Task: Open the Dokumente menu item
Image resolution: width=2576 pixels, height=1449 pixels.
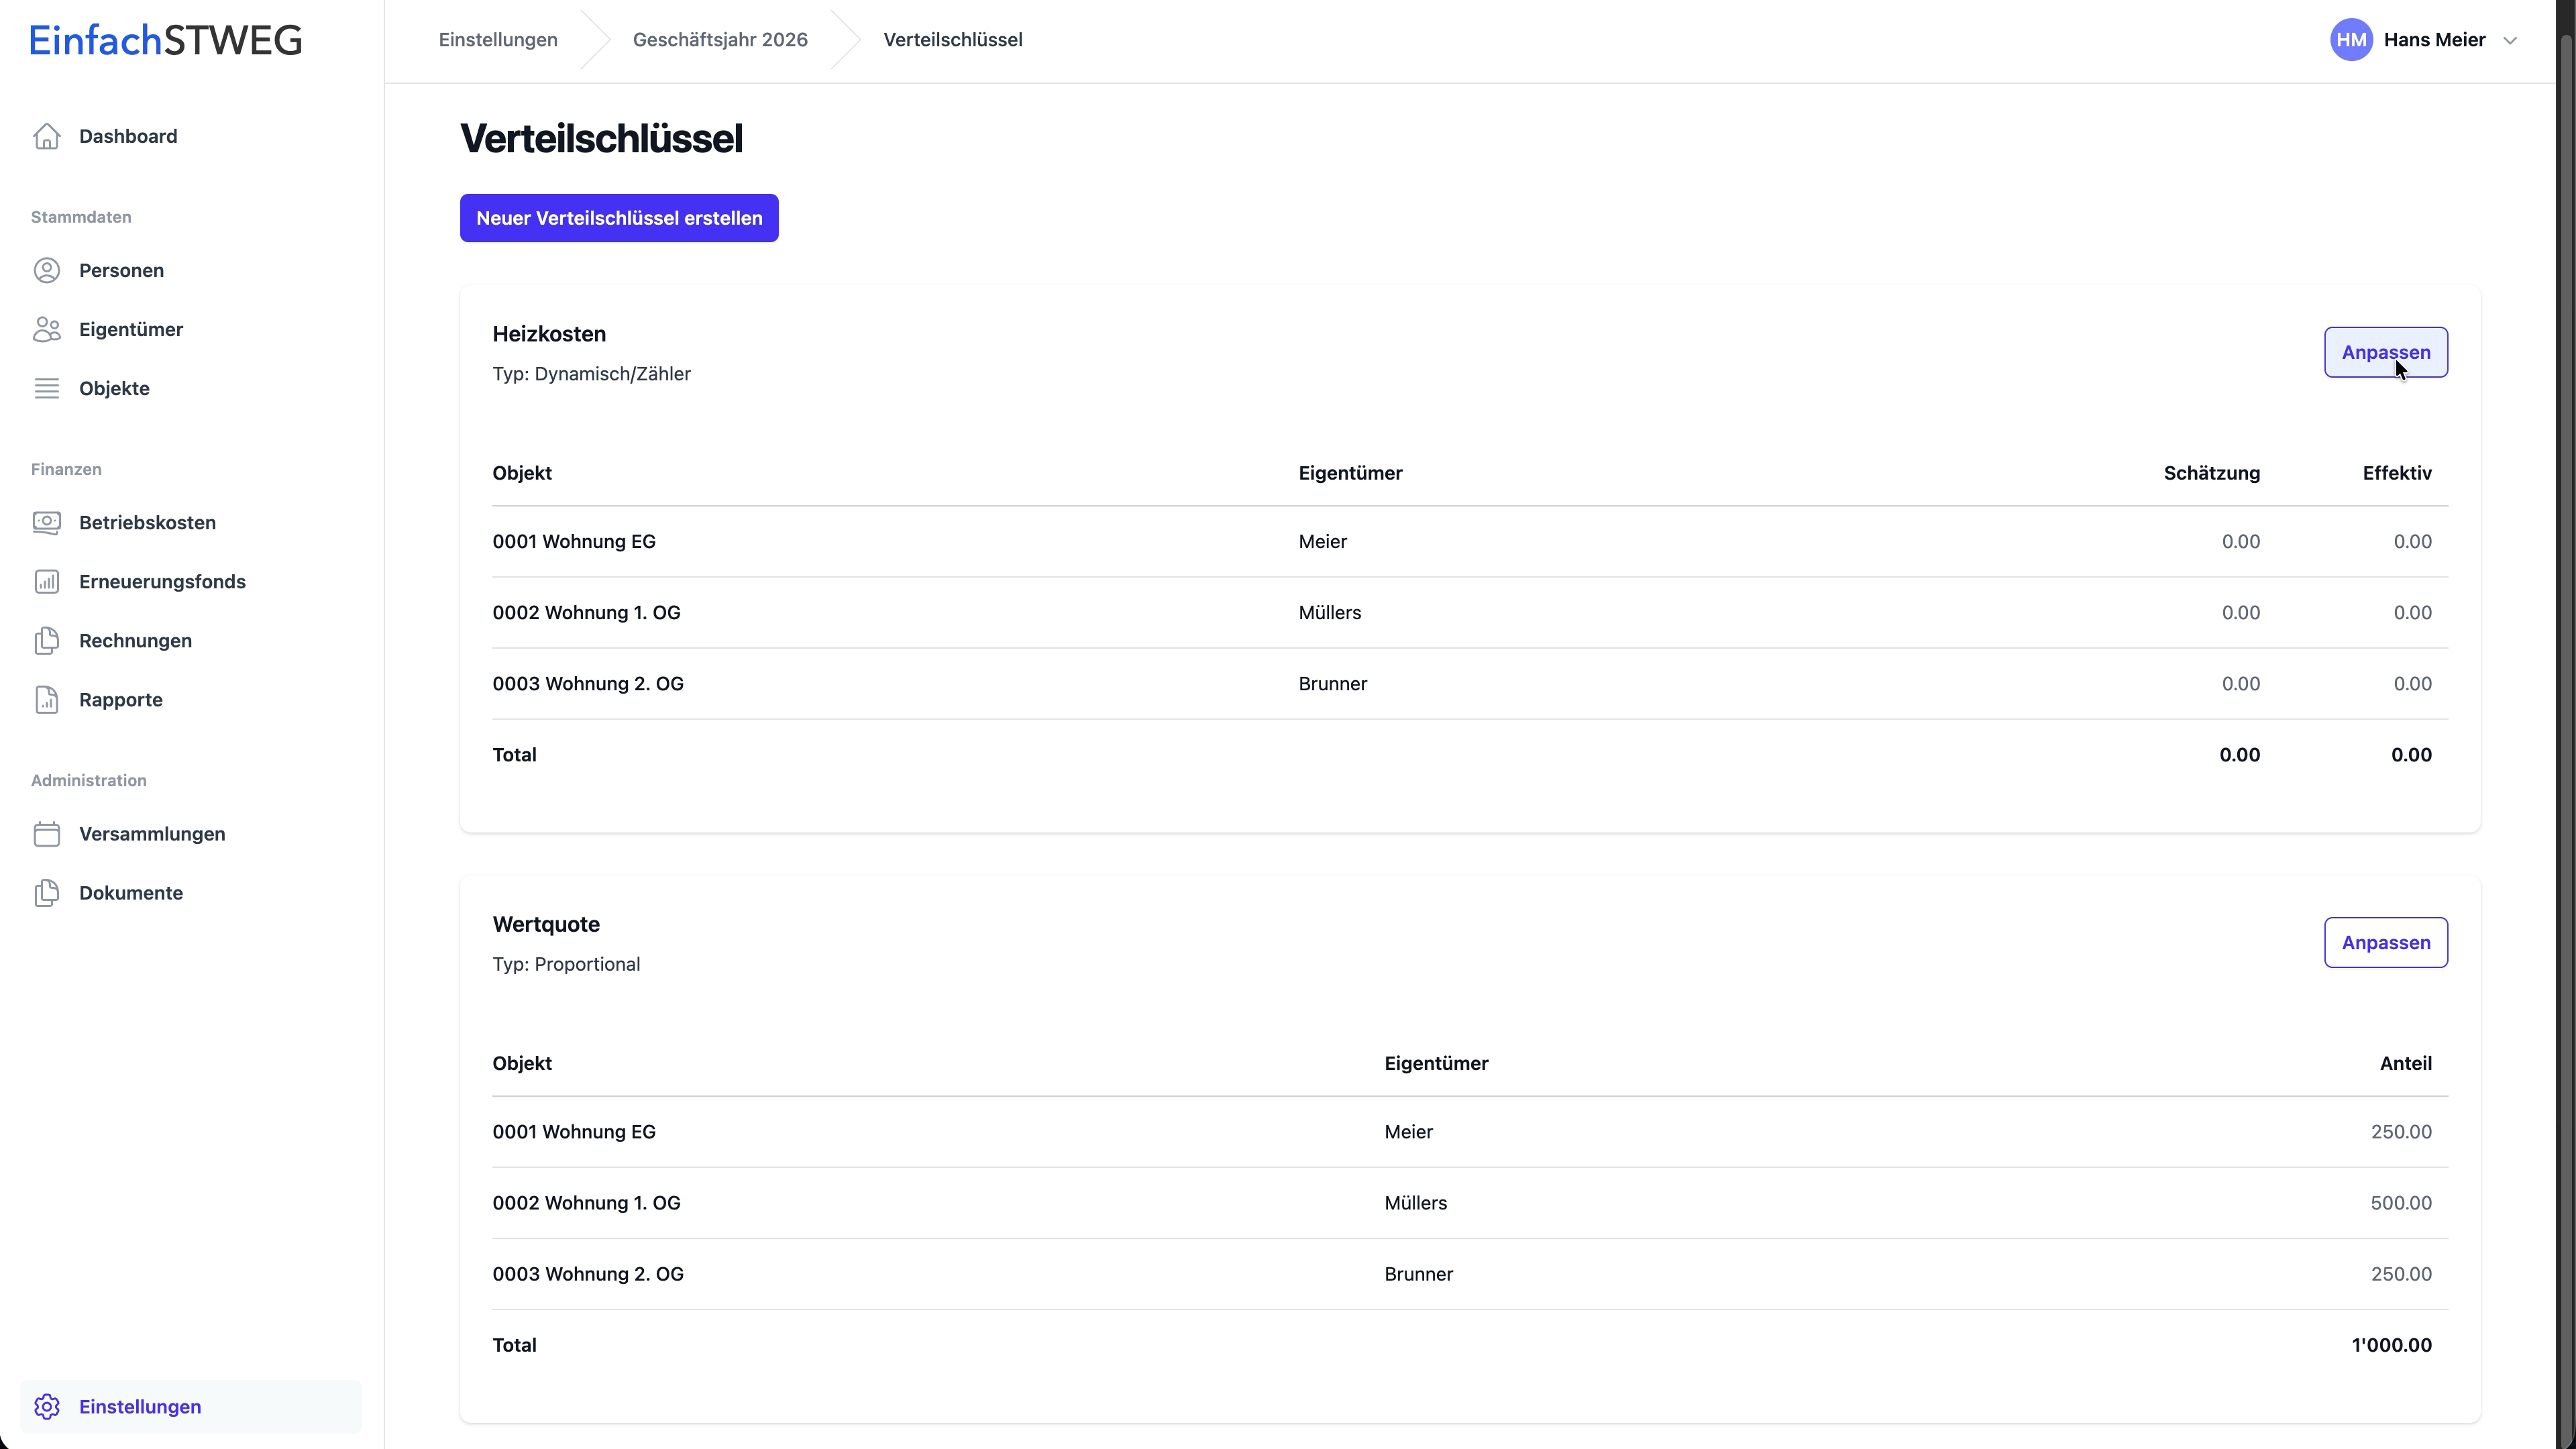Action: pos(131,892)
